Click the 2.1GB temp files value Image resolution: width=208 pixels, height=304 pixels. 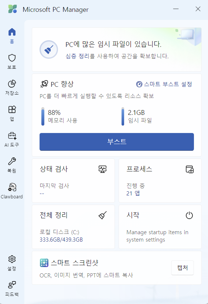[x=136, y=113]
